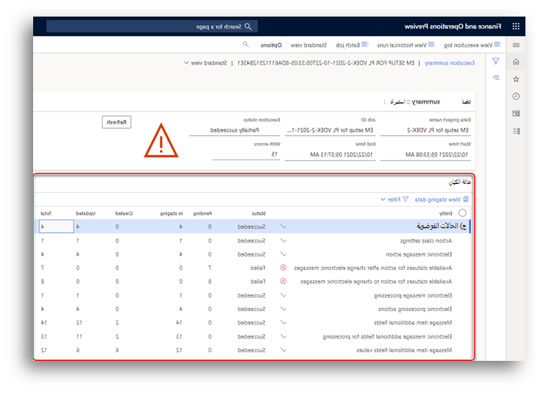Click failed status icon for action after change

click(x=283, y=268)
